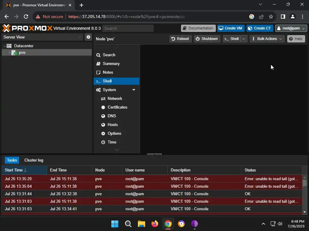
Task: Click task log scrollbar up arrow
Action: coord(305,177)
